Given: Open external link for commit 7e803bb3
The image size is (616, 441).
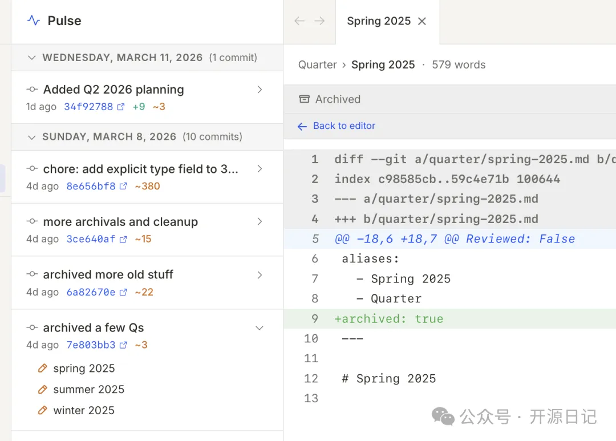Looking at the screenshot, I should (123, 345).
